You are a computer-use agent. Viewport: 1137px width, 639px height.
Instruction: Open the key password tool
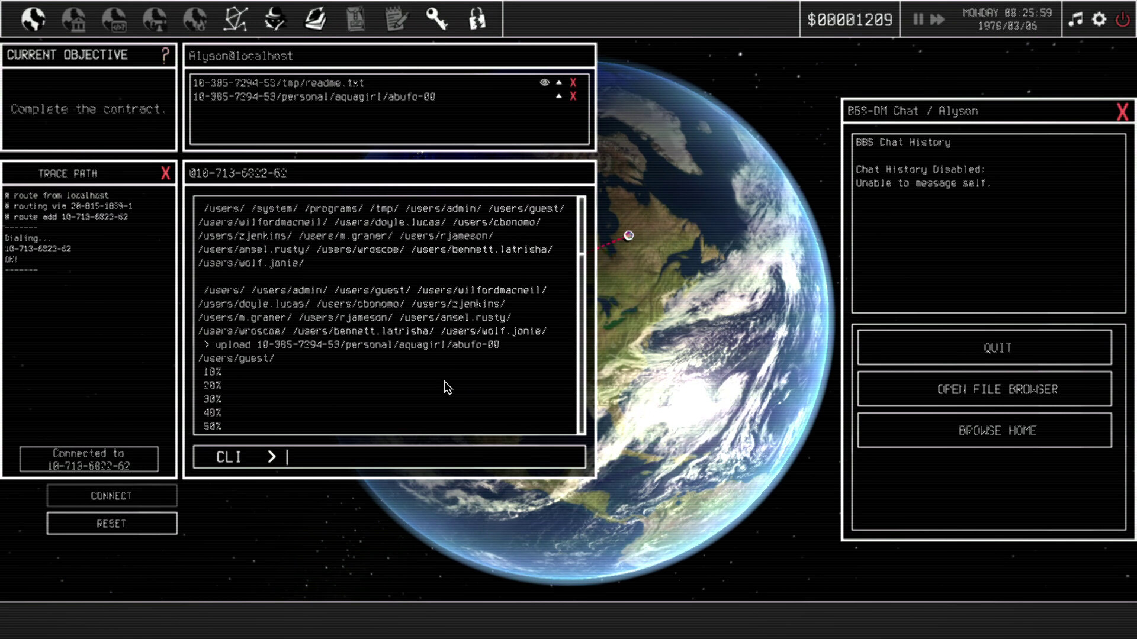pyautogui.click(x=438, y=19)
